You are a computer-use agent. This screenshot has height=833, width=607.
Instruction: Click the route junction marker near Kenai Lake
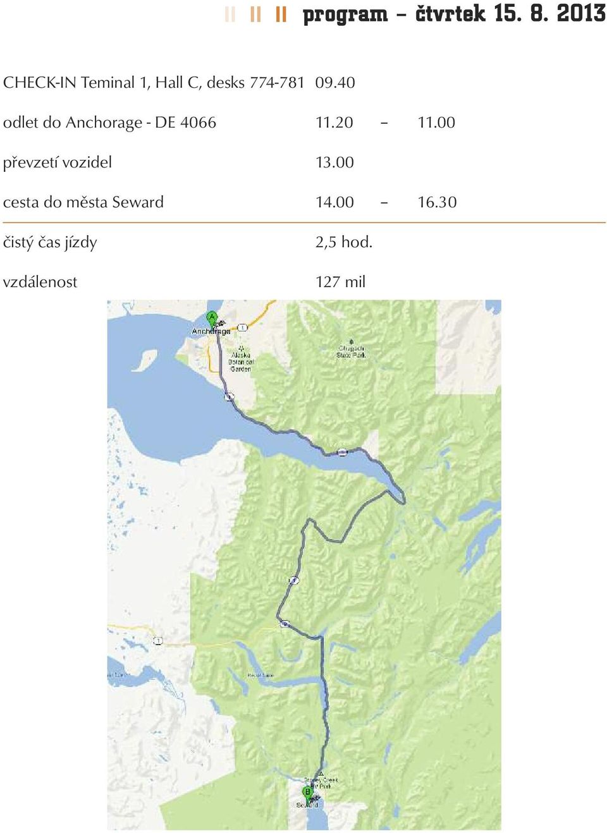(285, 624)
